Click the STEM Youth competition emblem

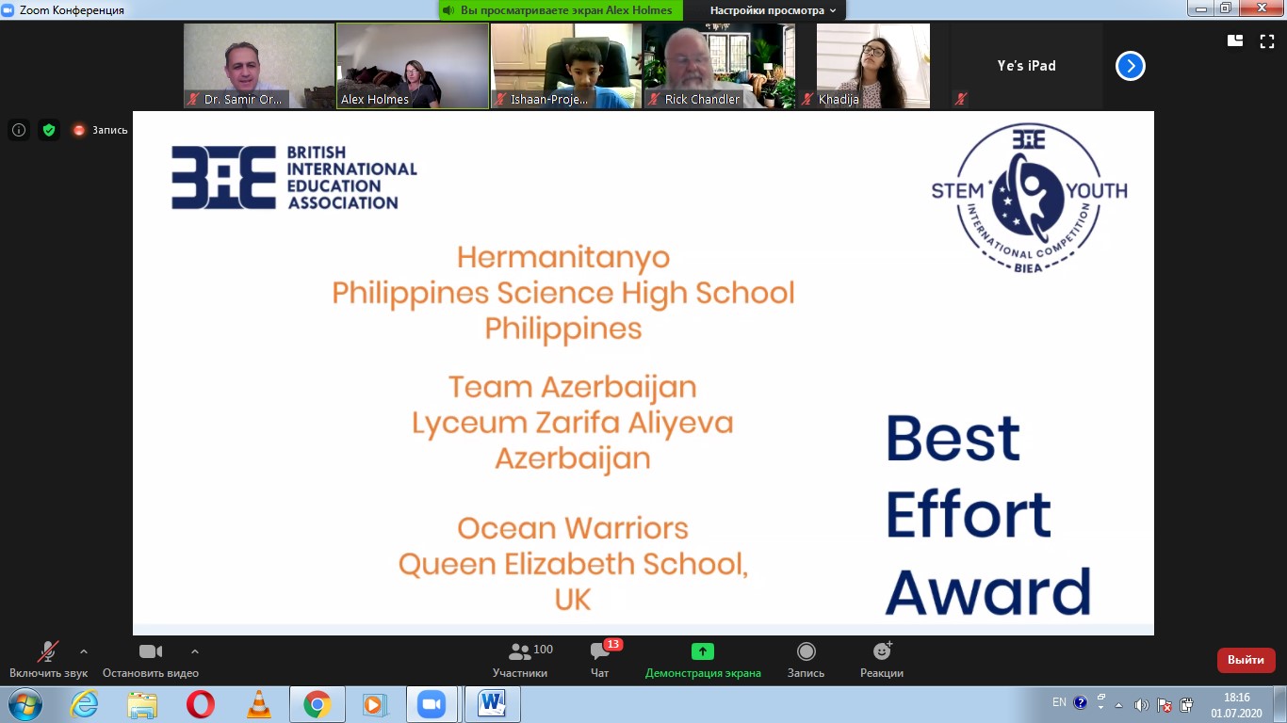point(1029,199)
